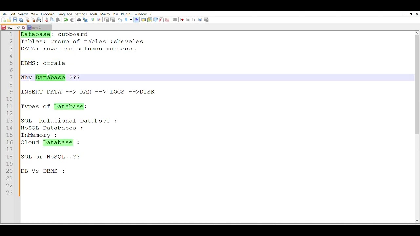This screenshot has width=420, height=236.
Task: Create a new document with New icon
Action: click(x=4, y=20)
